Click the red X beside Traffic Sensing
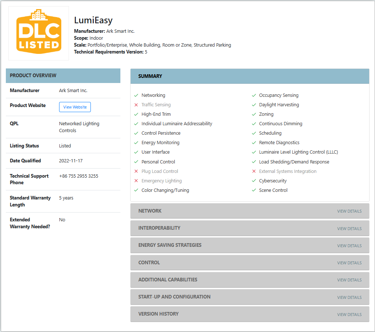The width and height of the screenshot is (375, 332). 136,105
